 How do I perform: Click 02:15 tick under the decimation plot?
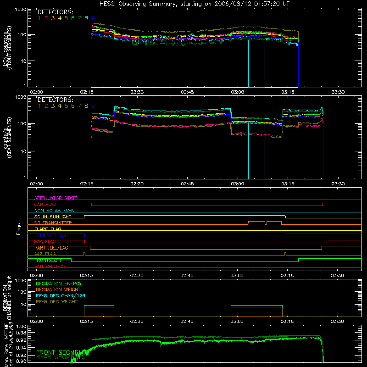coord(87,322)
